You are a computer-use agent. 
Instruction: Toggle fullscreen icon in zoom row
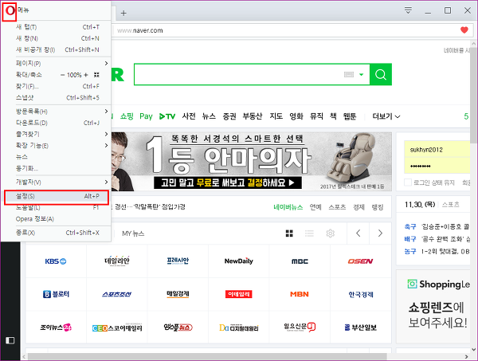96,75
